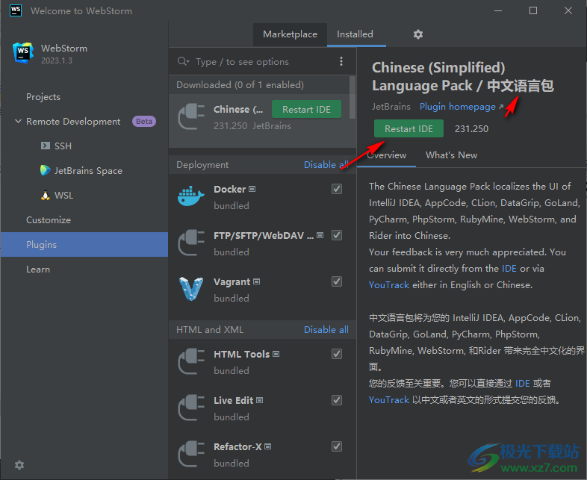Switch to the Marketplace tab
Screen dimensions: 587x480
tap(290, 34)
